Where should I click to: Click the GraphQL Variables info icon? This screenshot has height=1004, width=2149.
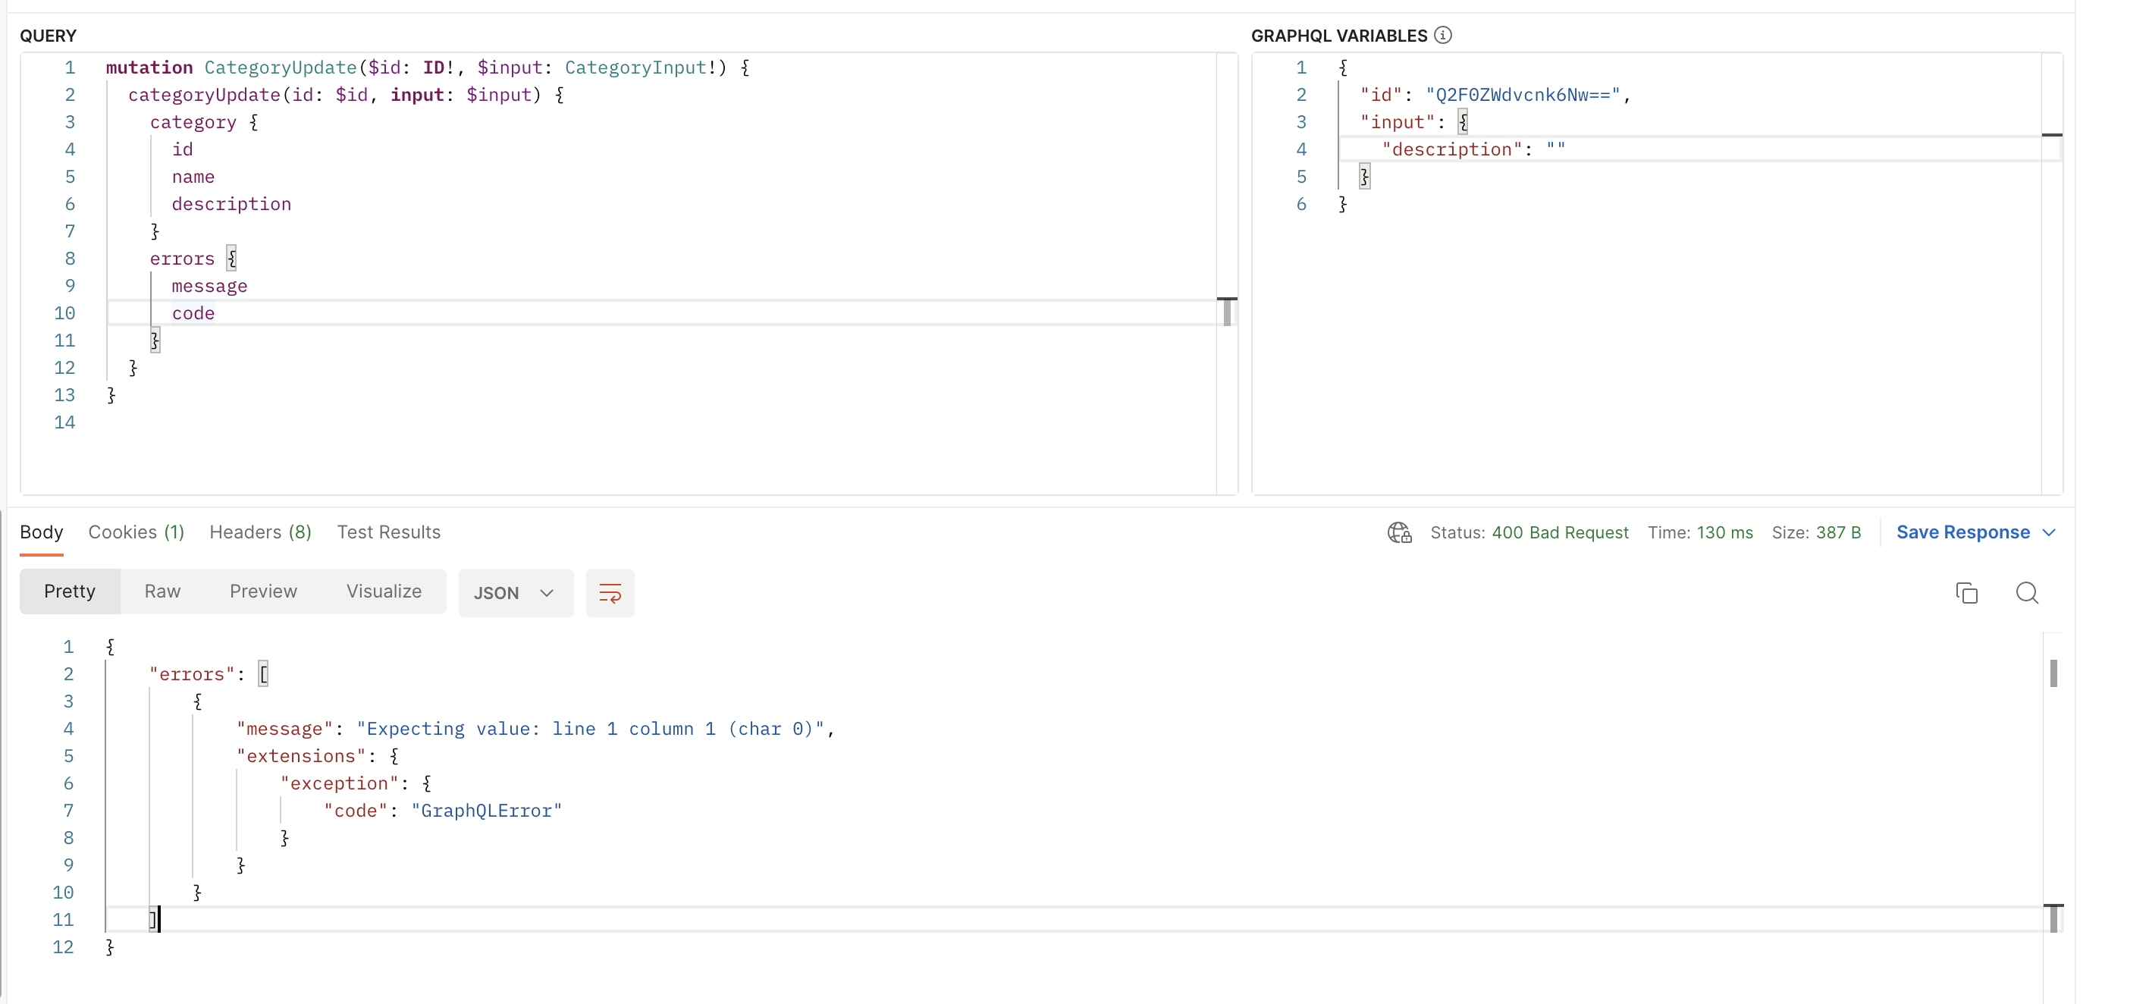tap(1442, 35)
